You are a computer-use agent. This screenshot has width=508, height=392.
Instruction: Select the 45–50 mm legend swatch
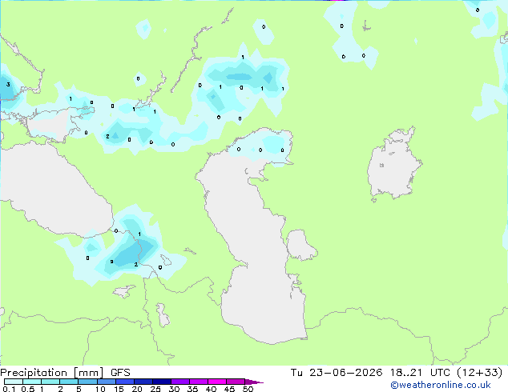[x=236, y=382]
